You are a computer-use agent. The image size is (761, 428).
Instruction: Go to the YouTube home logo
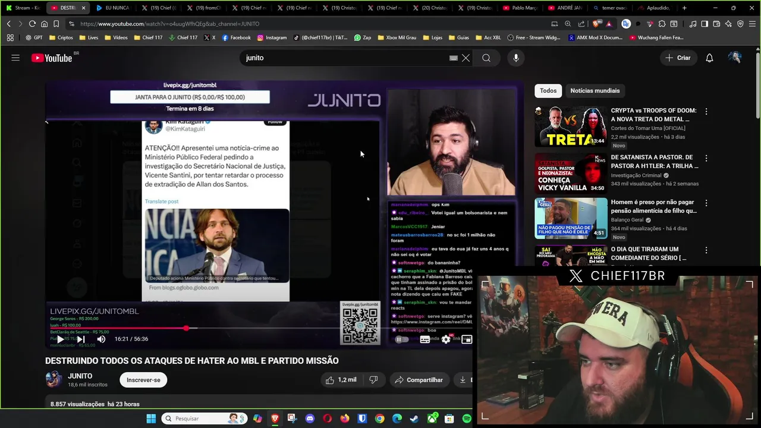(52, 58)
